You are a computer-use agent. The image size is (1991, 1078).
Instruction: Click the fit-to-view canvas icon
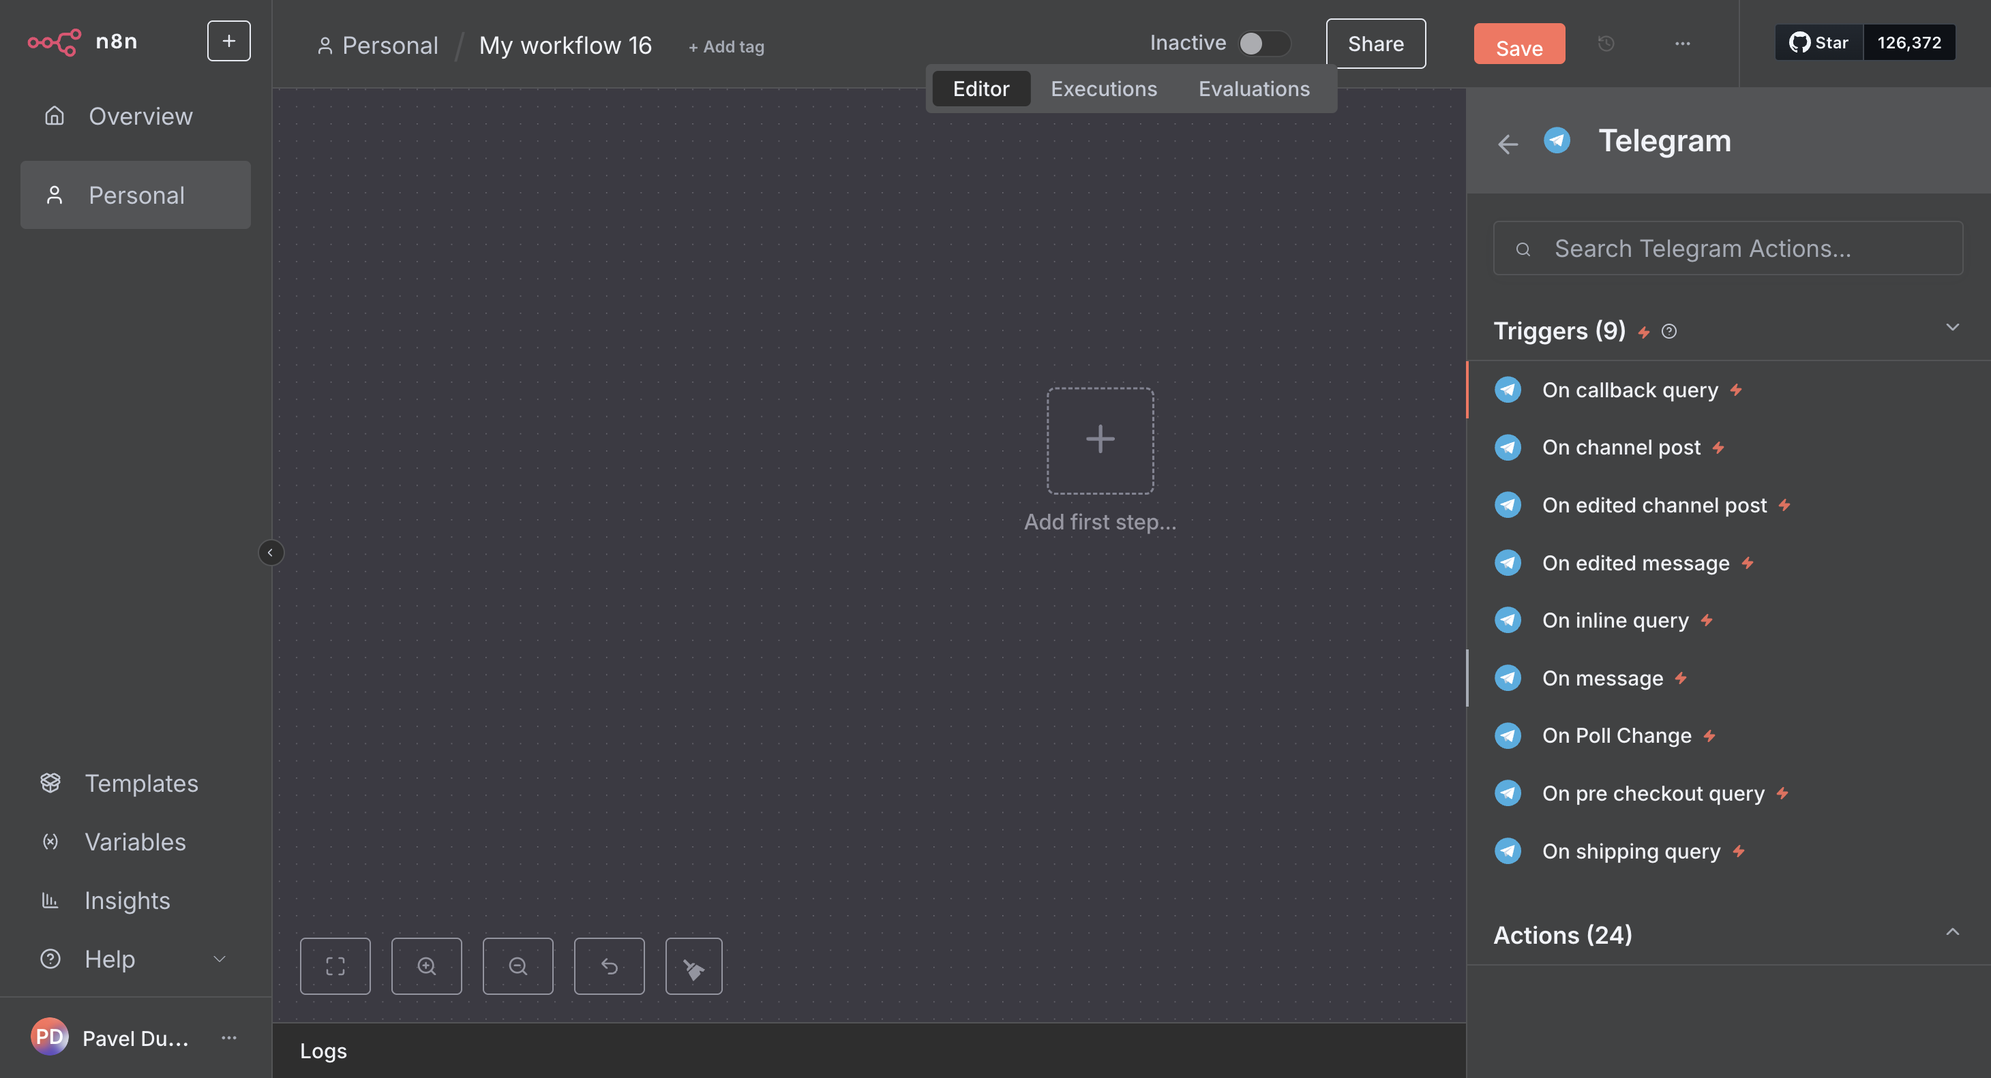click(x=335, y=966)
